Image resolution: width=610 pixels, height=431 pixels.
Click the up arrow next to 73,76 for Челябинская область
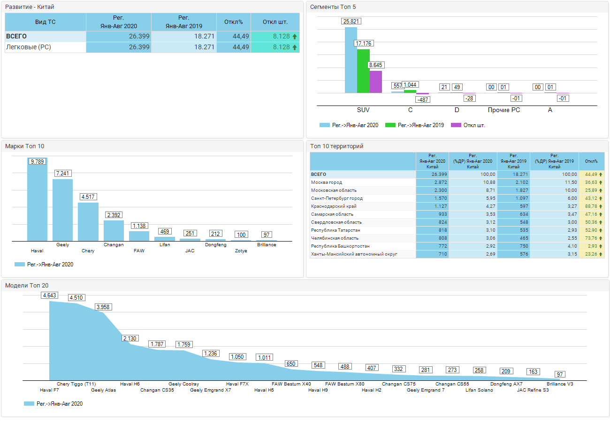[601, 238]
